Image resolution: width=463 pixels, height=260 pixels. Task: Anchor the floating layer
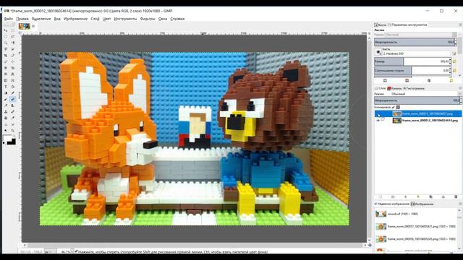coord(443,196)
